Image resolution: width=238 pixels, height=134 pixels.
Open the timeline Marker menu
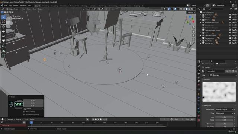click(x=32, y=119)
